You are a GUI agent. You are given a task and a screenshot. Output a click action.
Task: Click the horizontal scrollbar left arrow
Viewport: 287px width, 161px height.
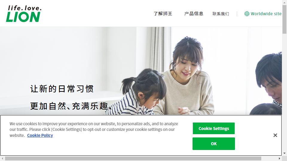tap(2, 158)
